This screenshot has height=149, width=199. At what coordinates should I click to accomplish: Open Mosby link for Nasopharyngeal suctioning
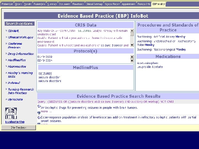181,49
